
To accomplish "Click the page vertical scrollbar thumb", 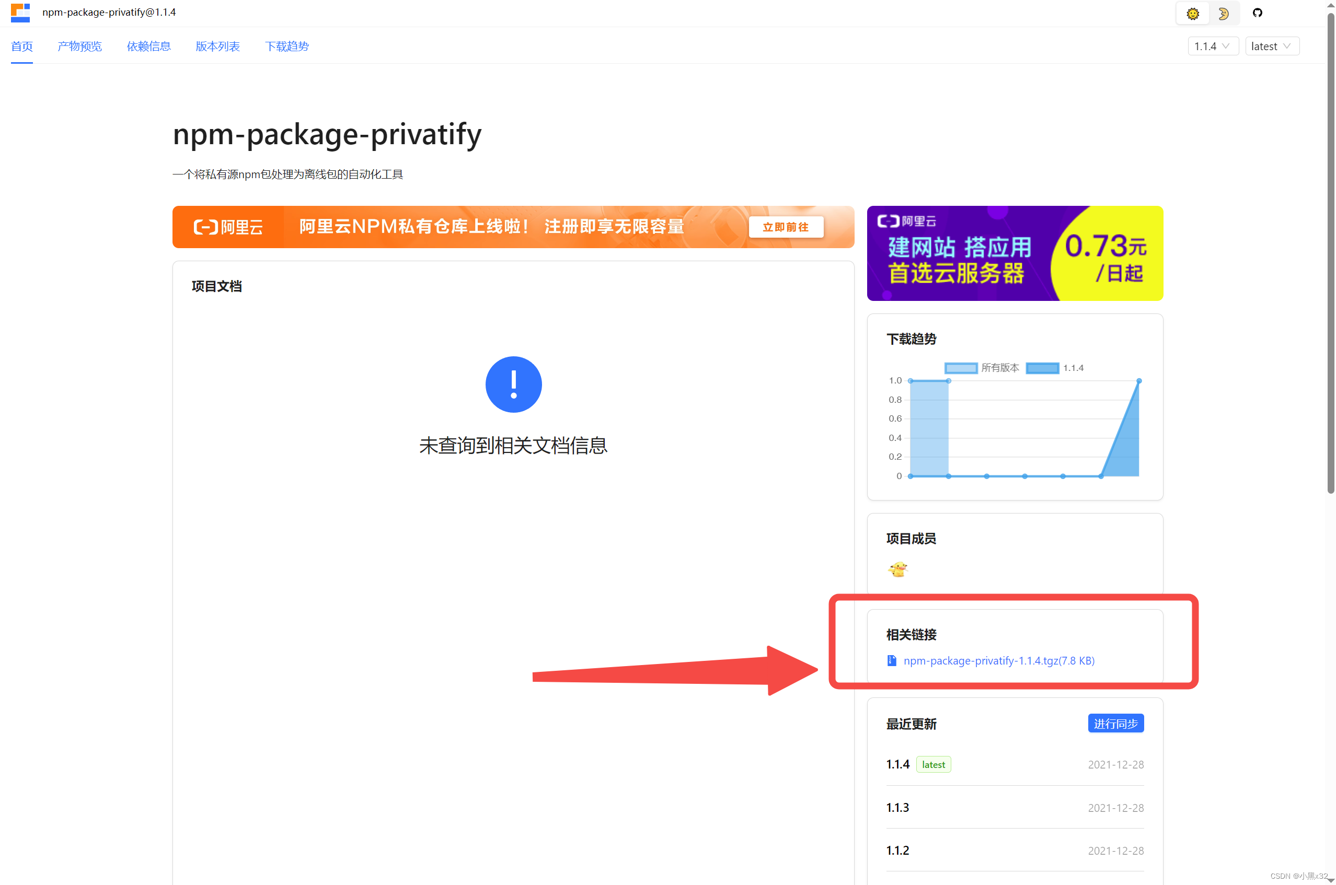I will (1330, 252).
